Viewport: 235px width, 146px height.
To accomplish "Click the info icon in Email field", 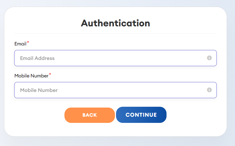I will [209, 58].
